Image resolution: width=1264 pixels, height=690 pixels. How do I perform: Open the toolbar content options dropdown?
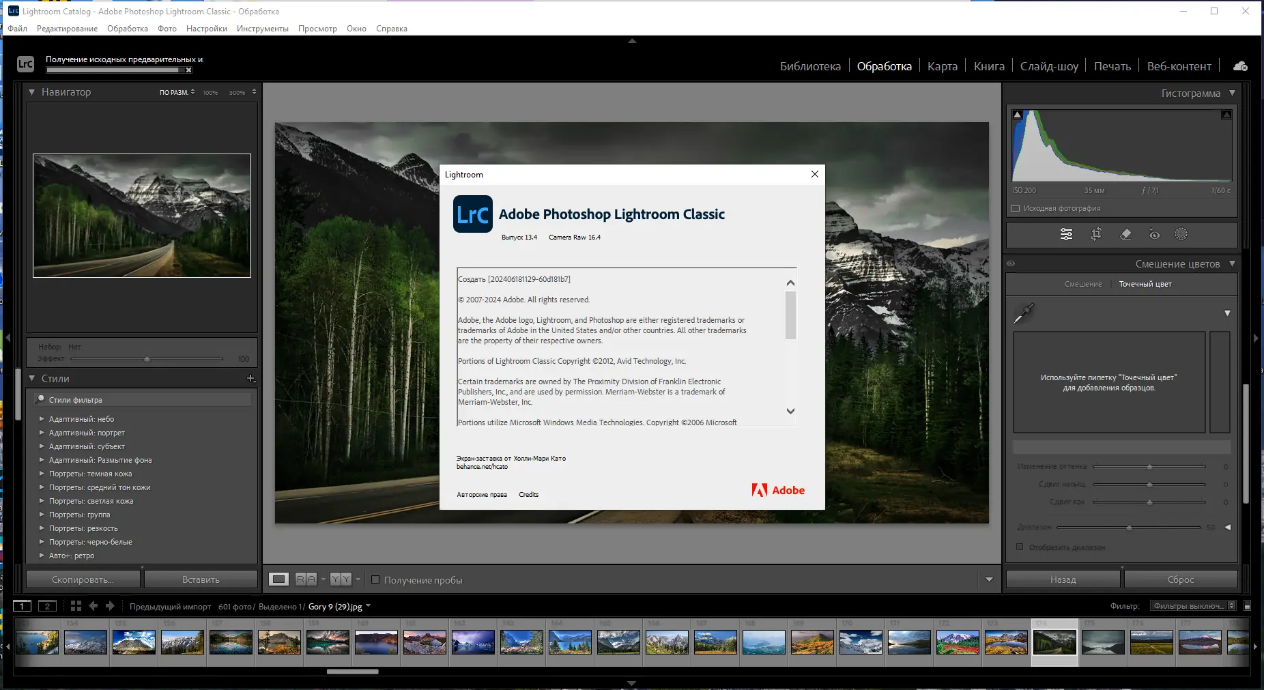click(x=989, y=580)
